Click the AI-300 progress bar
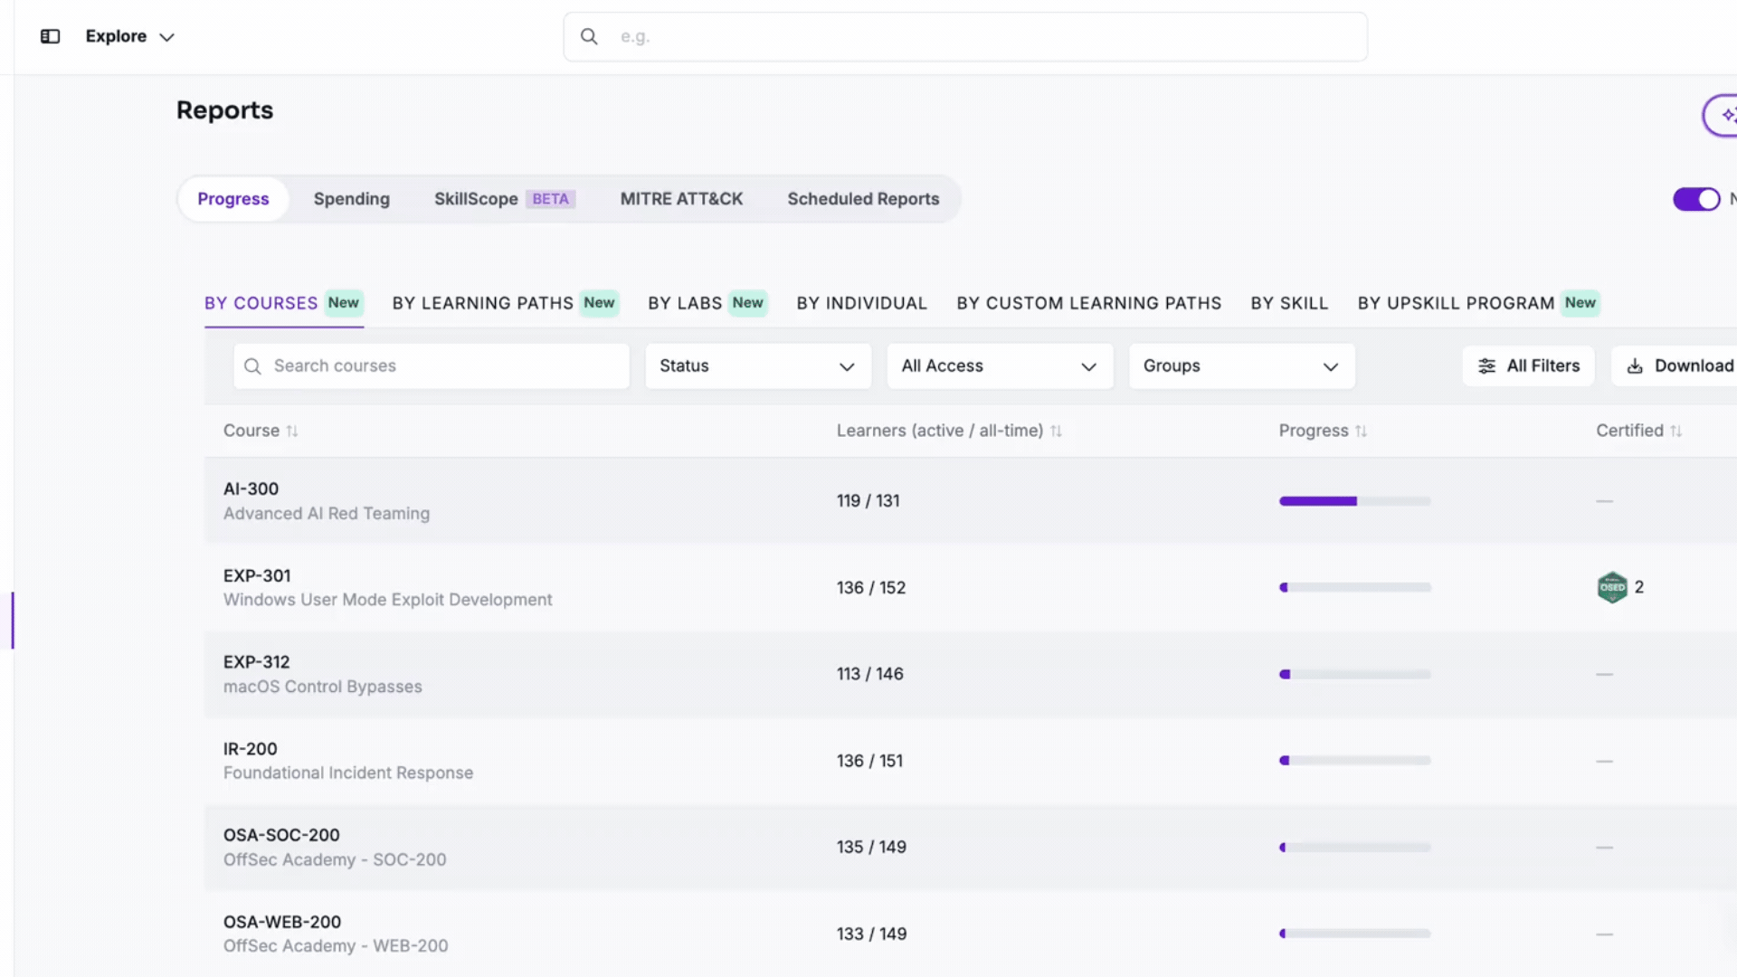 point(1354,501)
